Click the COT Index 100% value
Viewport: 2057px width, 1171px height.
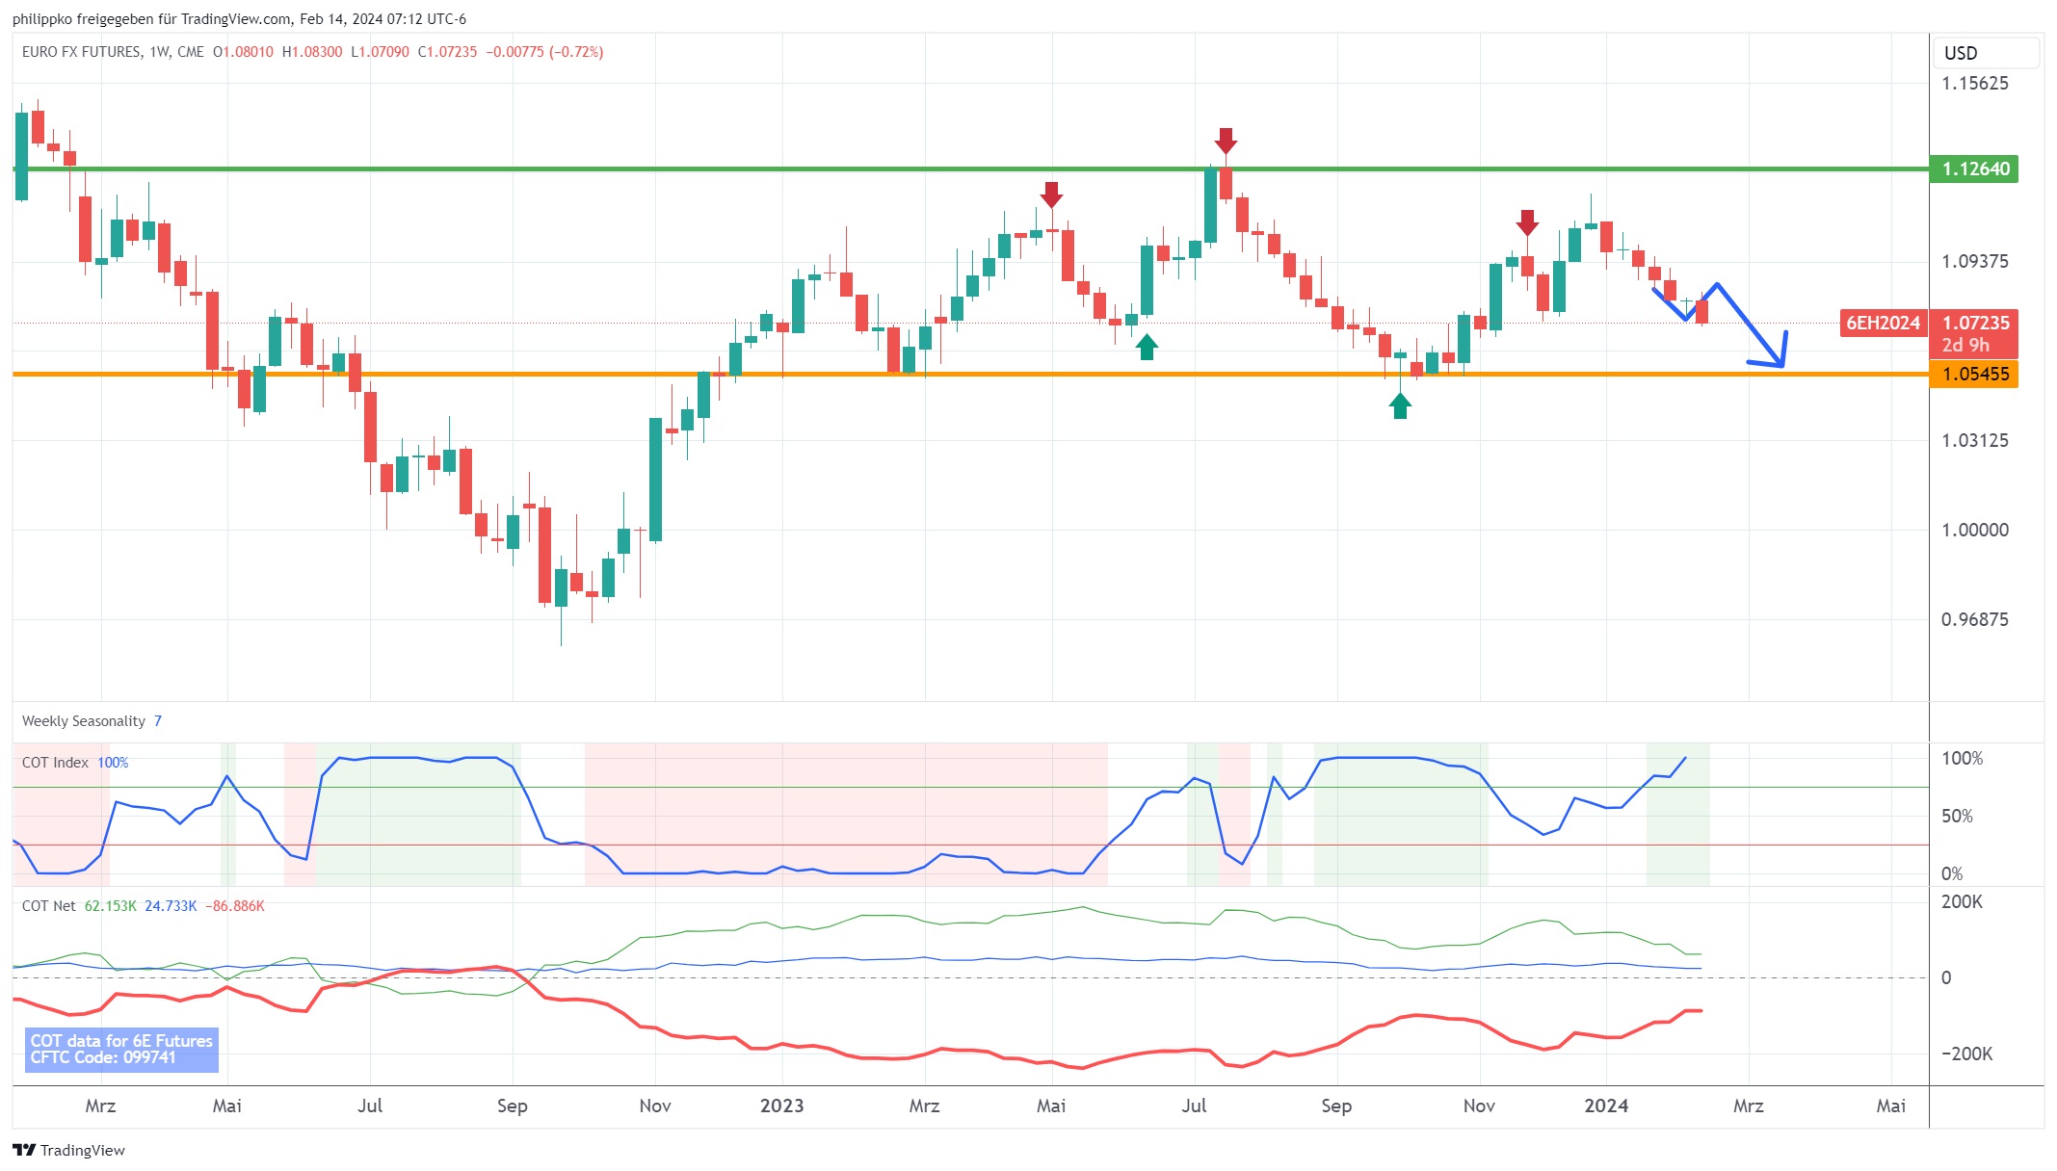pyautogui.click(x=113, y=762)
